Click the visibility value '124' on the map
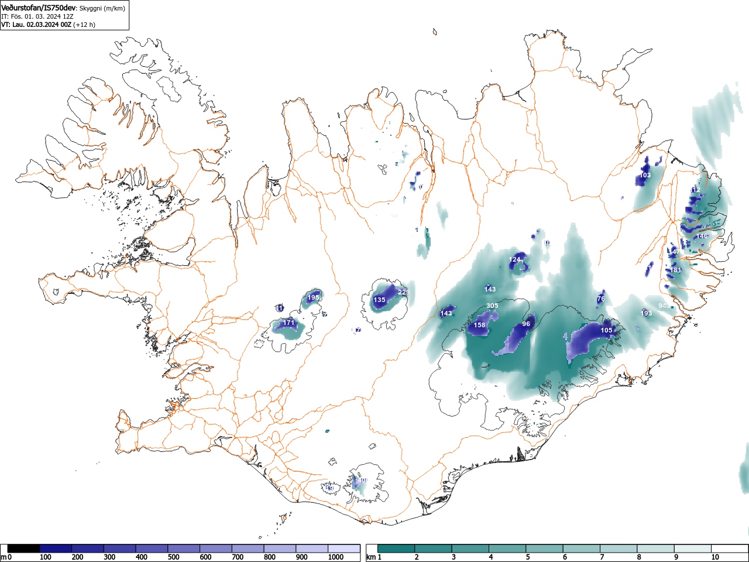Viewport: 749px width, 562px height. tap(515, 259)
